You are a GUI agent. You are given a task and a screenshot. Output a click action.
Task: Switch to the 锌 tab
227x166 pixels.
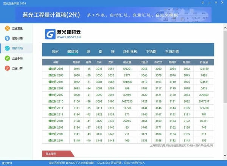(x=113, y=52)
